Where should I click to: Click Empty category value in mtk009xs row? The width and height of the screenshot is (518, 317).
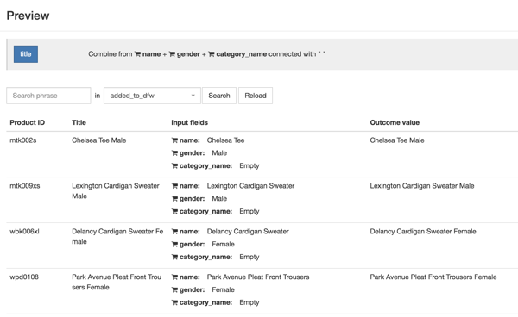click(x=250, y=211)
